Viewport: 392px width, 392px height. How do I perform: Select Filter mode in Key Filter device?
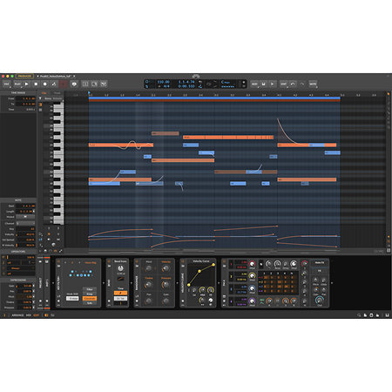click(x=90, y=289)
